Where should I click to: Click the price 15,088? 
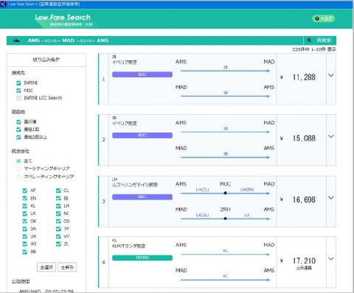click(x=304, y=138)
